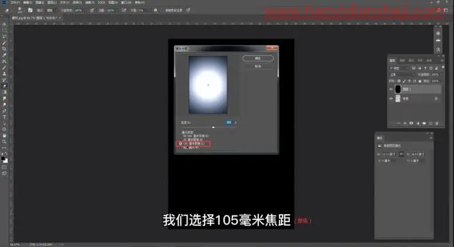
Task: Click create new group folder icon
Action: [424, 123]
